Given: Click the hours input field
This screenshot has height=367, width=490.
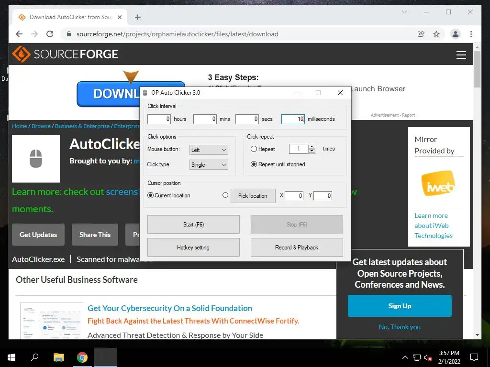Looking at the screenshot, I should coord(159,119).
